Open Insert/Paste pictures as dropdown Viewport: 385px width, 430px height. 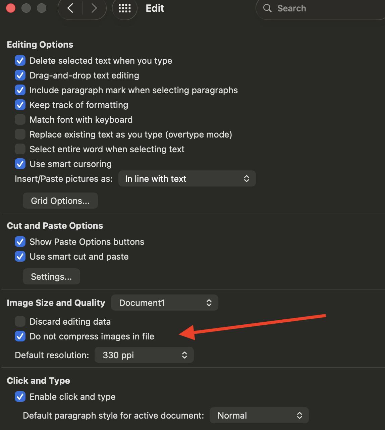pos(187,179)
